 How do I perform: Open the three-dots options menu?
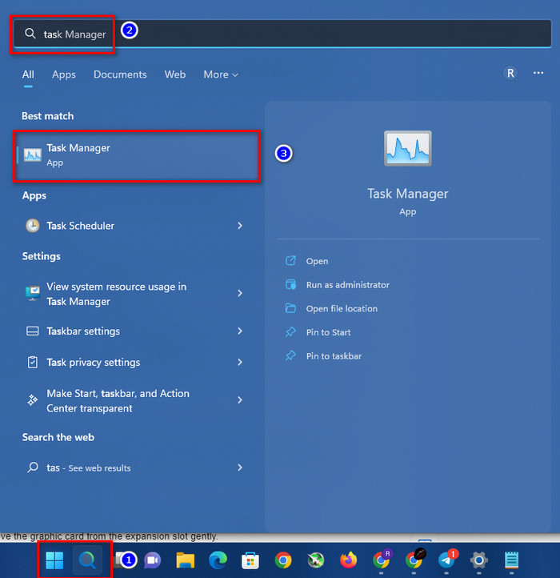tap(538, 73)
